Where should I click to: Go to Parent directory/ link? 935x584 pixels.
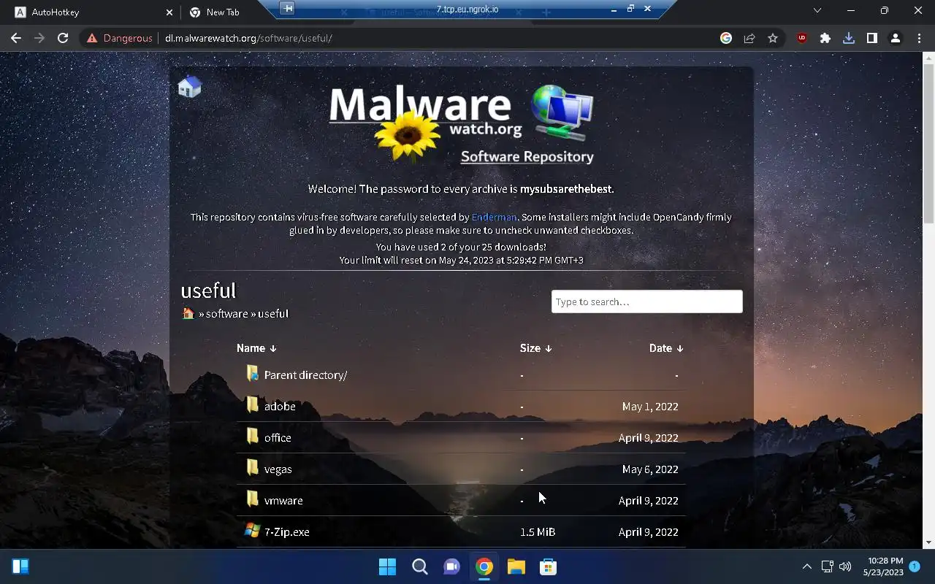tap(305, 374)
